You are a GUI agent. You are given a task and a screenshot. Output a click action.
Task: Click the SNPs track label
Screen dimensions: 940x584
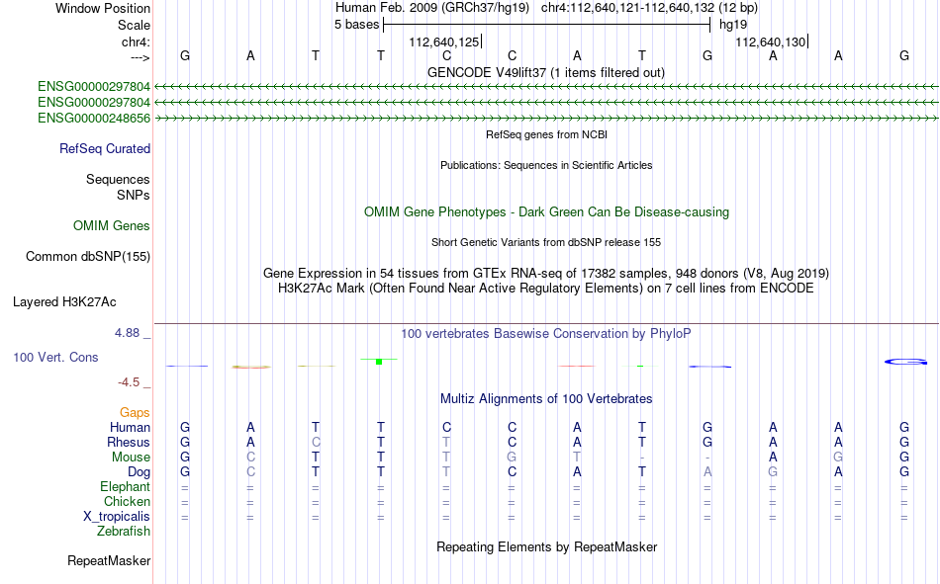pyautogui.click(x=134, y=195)
